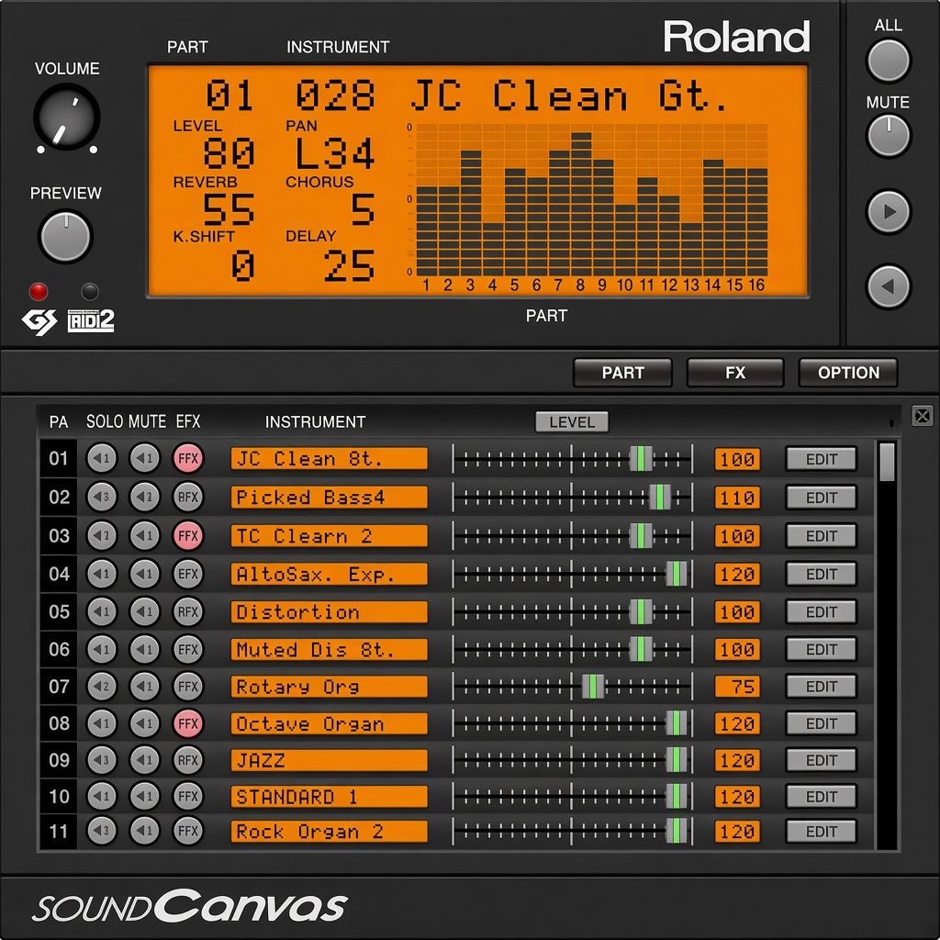The height and width of the screenshot is (940, 940).
Task: Click the GS logo icon
Action: pos(39,322)
